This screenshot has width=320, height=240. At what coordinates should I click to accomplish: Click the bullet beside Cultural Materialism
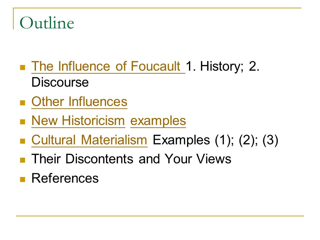click(23, 141)
